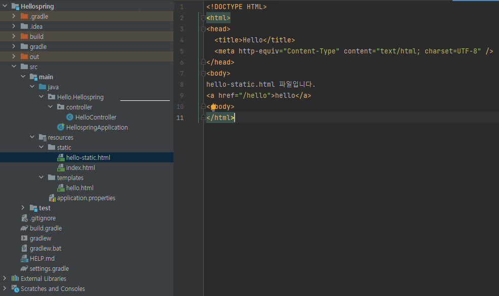Click the hello.html file icon
This screenshot has height=296, width=499.
click(61, 188)
